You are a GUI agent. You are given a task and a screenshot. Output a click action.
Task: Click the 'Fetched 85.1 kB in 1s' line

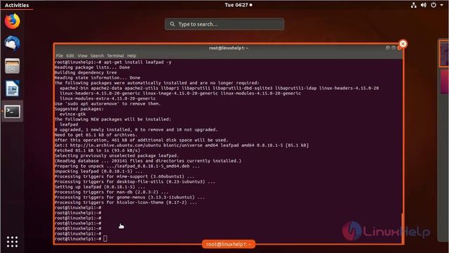(x=98, y=150)
